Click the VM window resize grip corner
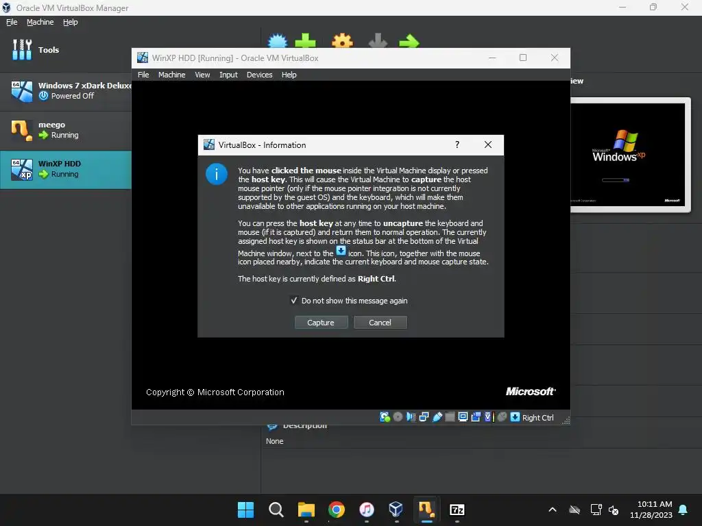 566,421
